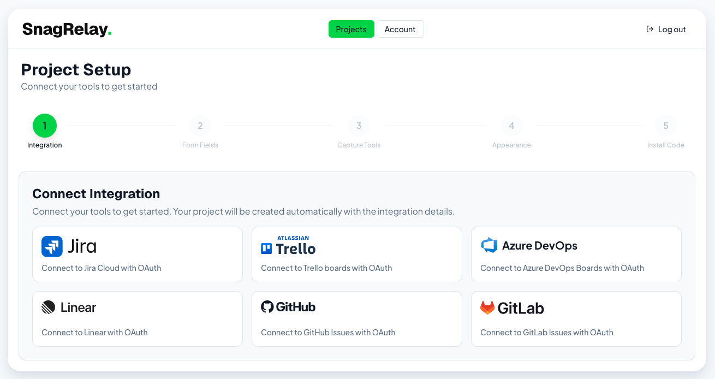Go to step 4 Appearance
The width and height of the screenshot is (715, 379).
(x=511, y=126)
